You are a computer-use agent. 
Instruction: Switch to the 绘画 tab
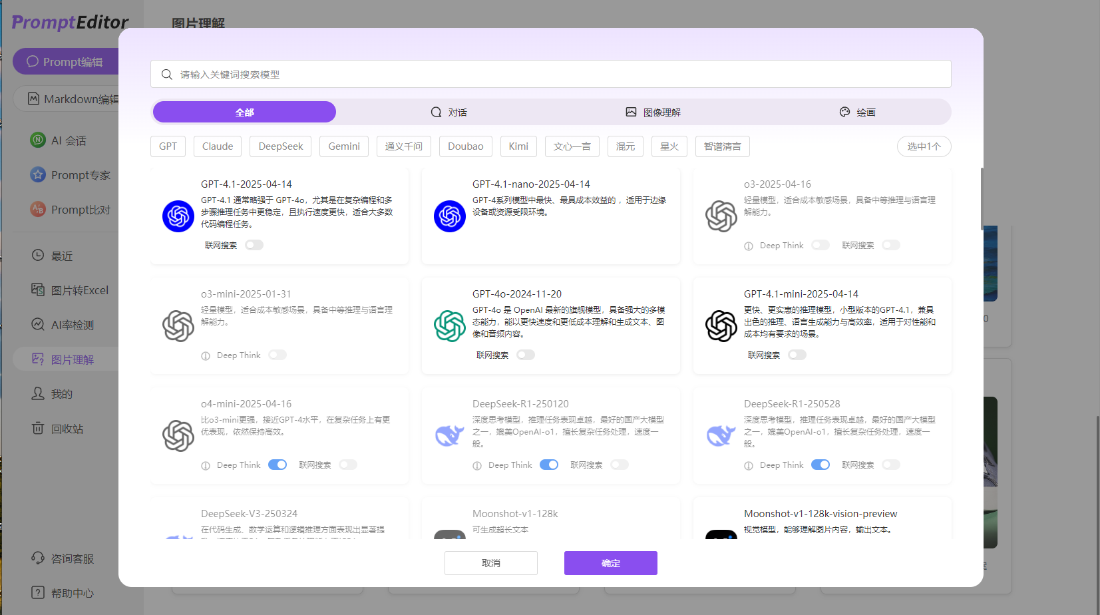857,112
